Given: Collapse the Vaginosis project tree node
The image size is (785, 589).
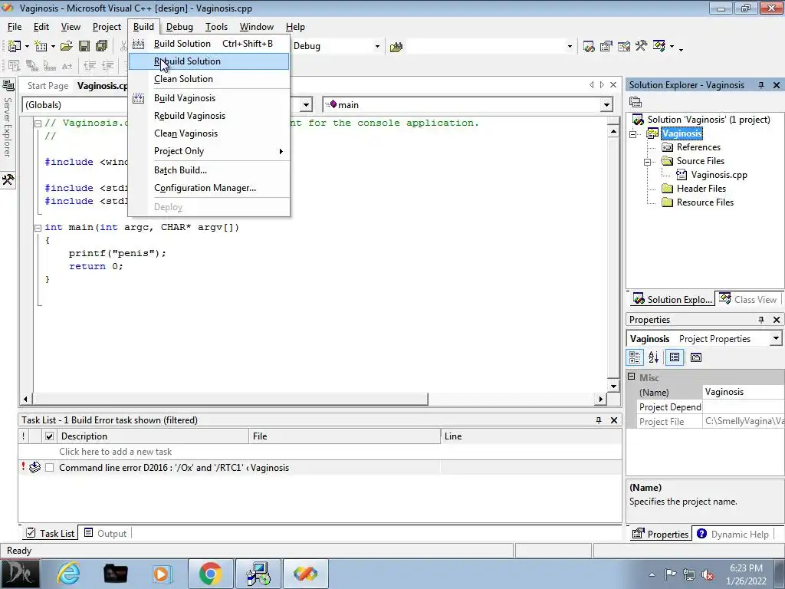Looking at the screenshot, I should (x=632, y=133).
